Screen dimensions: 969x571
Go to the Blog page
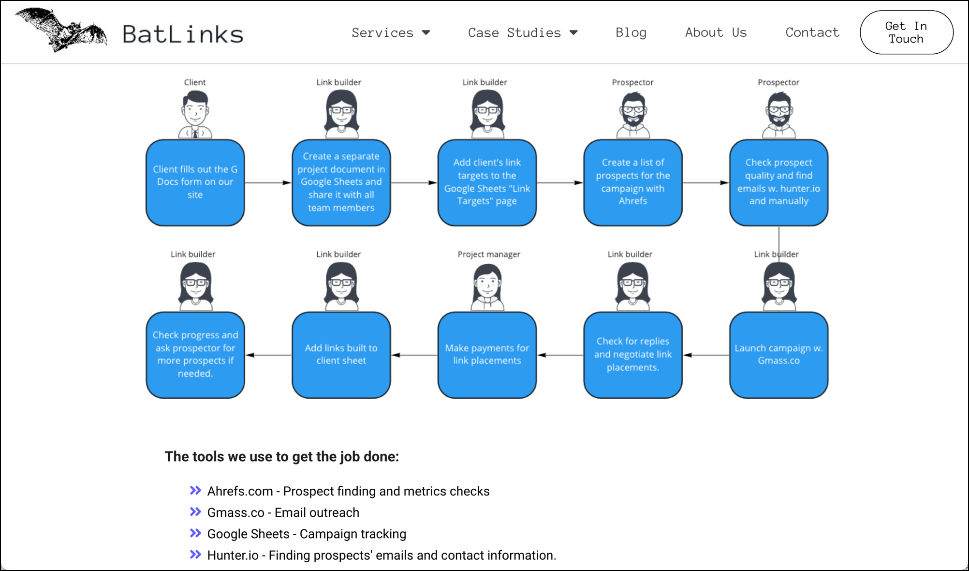pos(631,32)
